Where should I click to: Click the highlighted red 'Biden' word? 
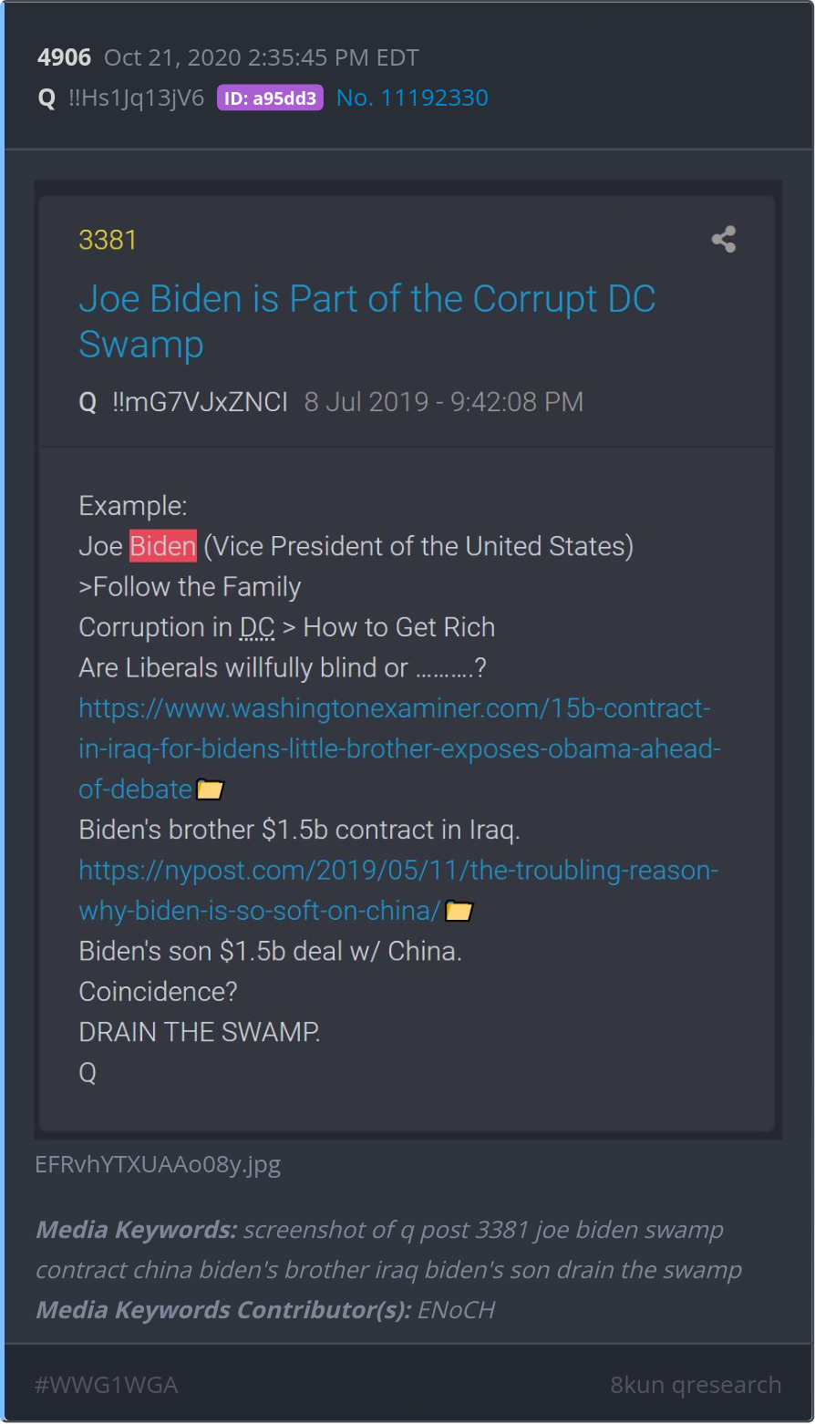tap(163, 546)
